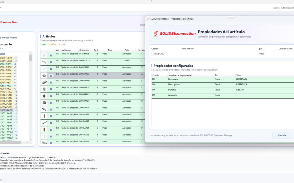Click the clipboard icon in row 00603FM23

[51, 62]
